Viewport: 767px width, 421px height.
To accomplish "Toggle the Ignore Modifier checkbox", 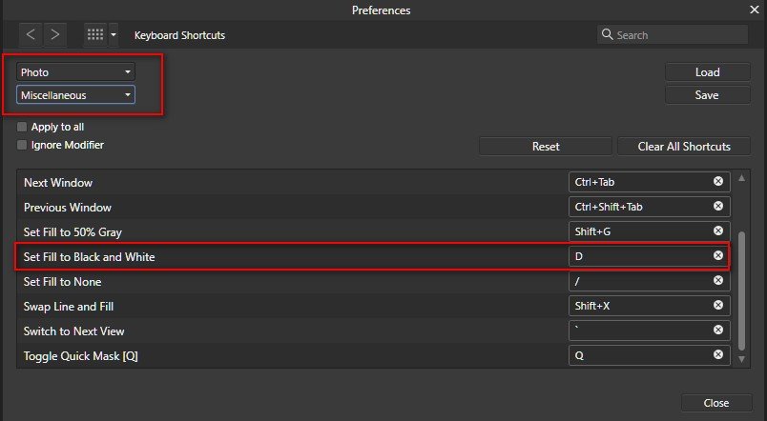I will click(x=22, y=145).
